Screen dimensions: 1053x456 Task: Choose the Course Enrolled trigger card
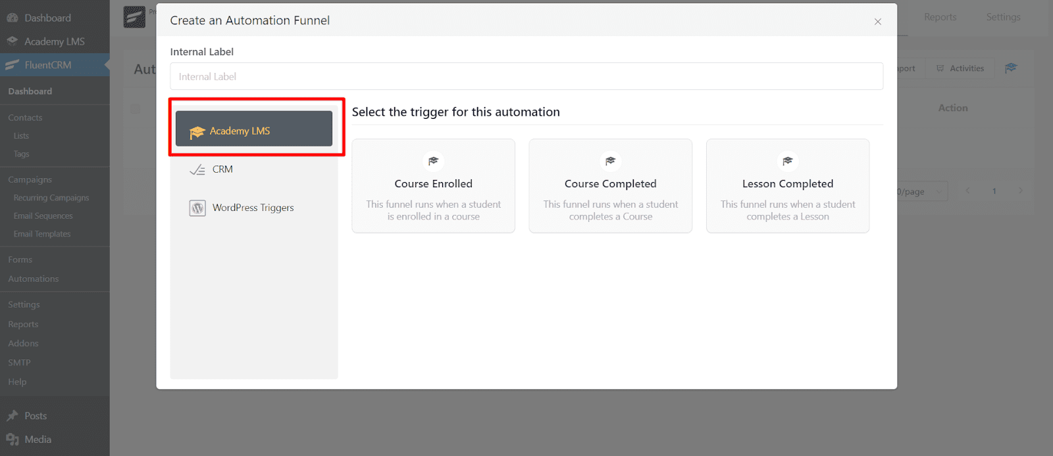click(433, 186)
